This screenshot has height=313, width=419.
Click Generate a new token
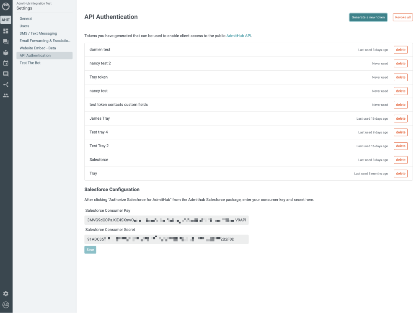368,17
